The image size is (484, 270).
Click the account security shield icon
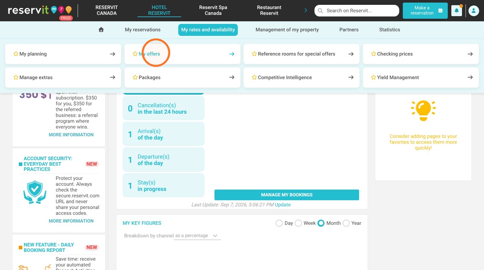click(35, 192)
